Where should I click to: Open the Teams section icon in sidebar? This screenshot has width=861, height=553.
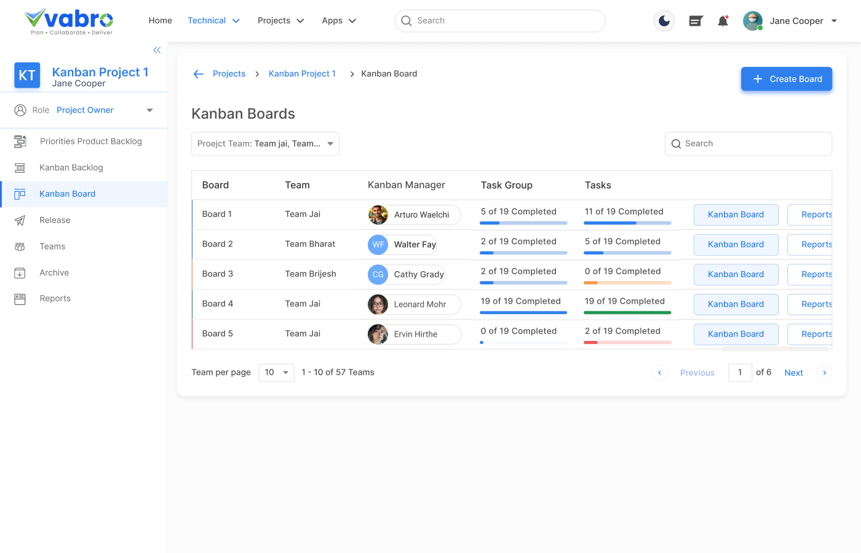pyautogui.click(x=20, y=246)
